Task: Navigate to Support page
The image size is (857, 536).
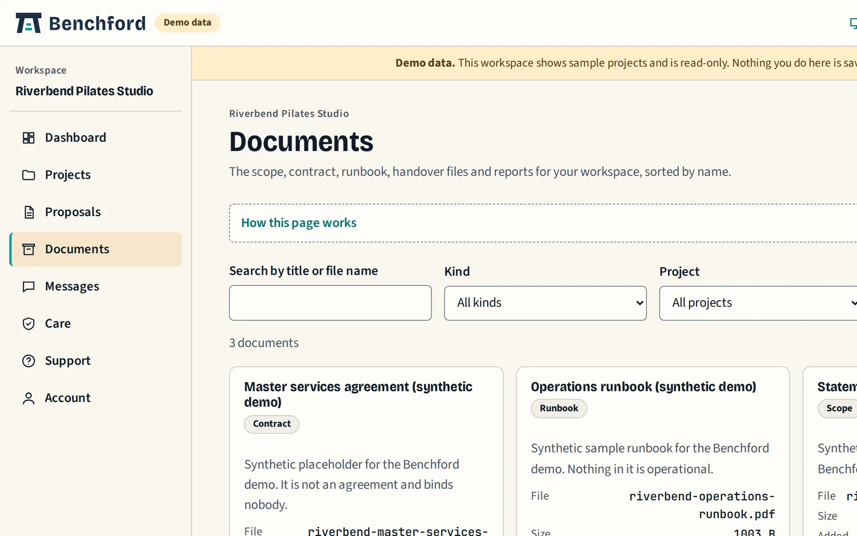Action: pyautogui.click(x=96, y=360)
